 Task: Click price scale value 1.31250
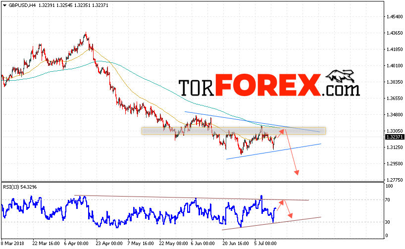click(395, 147)
